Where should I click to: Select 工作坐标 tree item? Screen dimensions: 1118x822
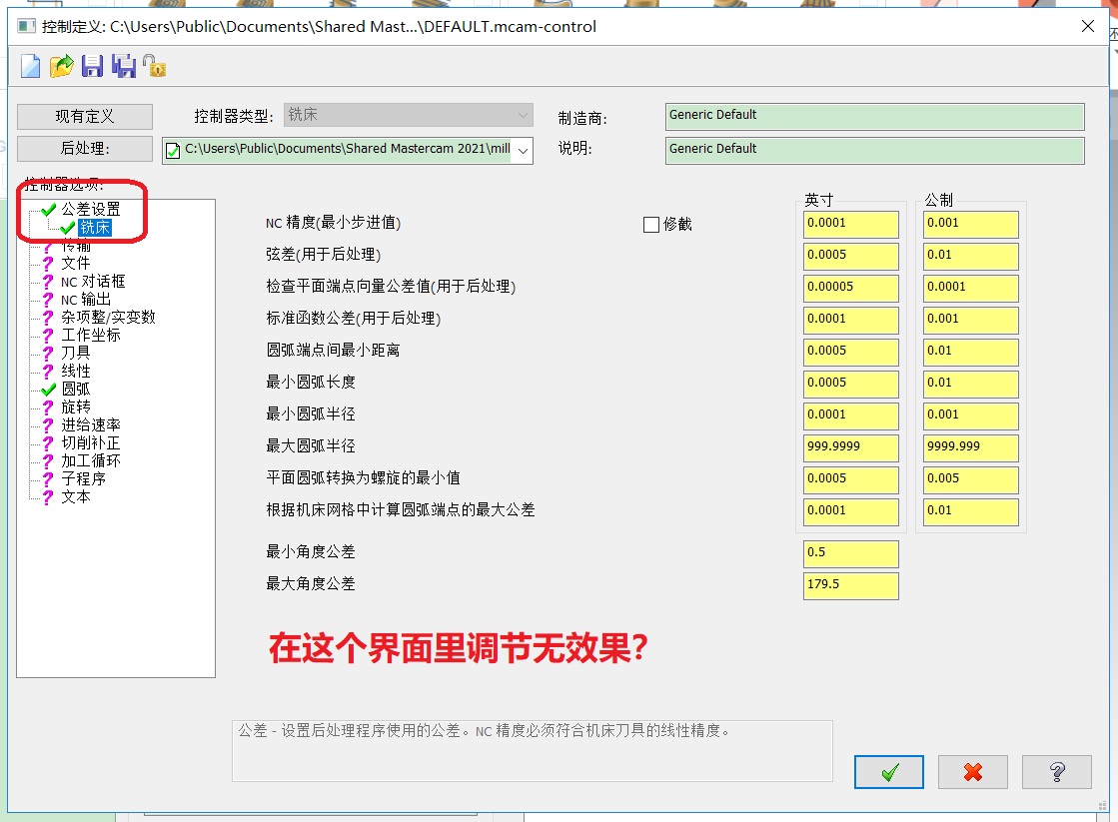(x=91, y=335)
